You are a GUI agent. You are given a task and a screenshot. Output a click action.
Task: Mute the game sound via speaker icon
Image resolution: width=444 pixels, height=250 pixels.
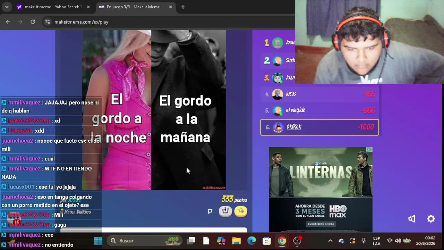point(412,219)
